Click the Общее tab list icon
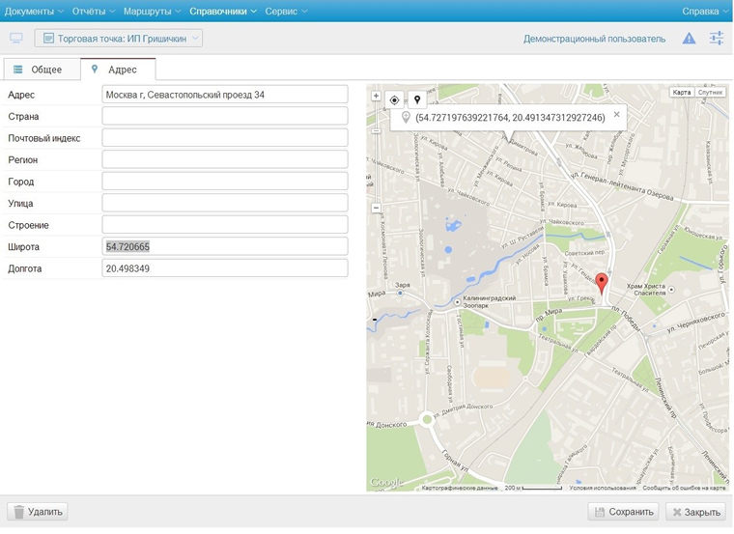This screenshot has width=734, height=534. 17,70
